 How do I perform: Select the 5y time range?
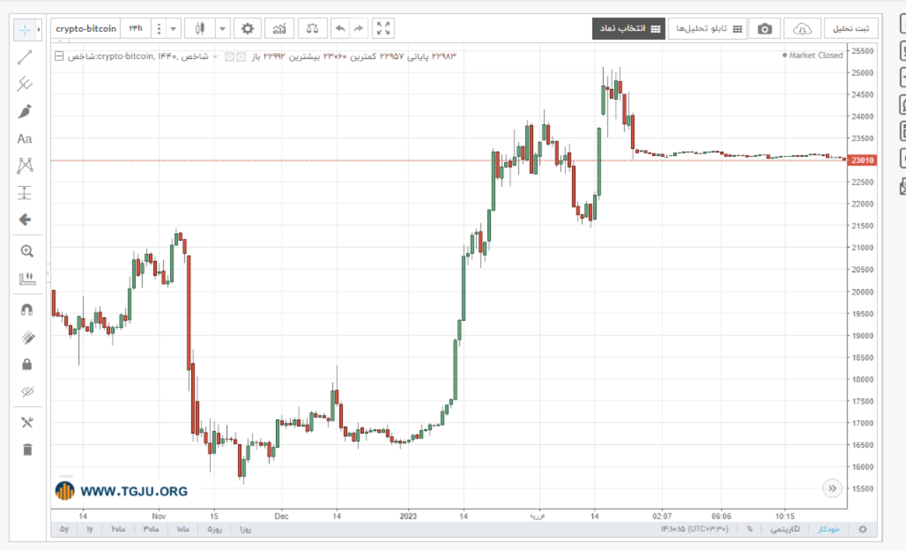pyautogui.click(x=64, y=529)
